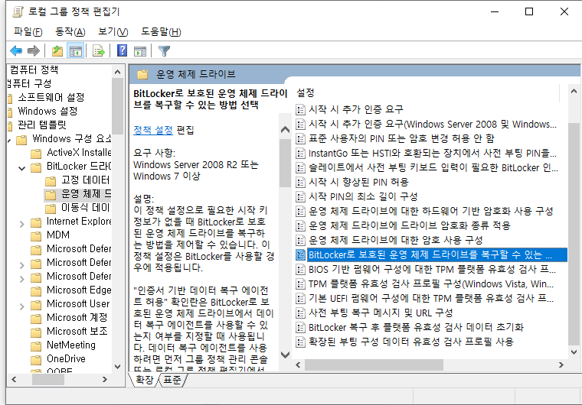The image size is (582, 405).
Task: Click the policy list scroll right arrow
Action: (x=561, y=365)
